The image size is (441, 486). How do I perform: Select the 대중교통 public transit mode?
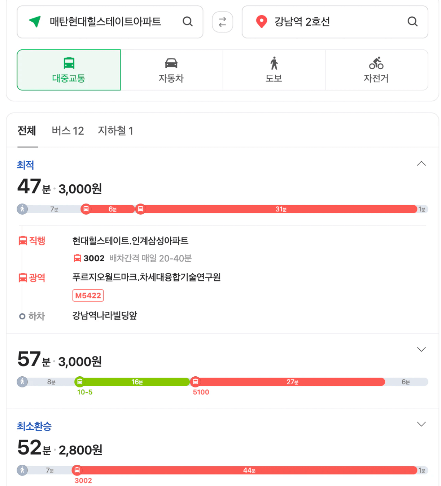point(69,70)
